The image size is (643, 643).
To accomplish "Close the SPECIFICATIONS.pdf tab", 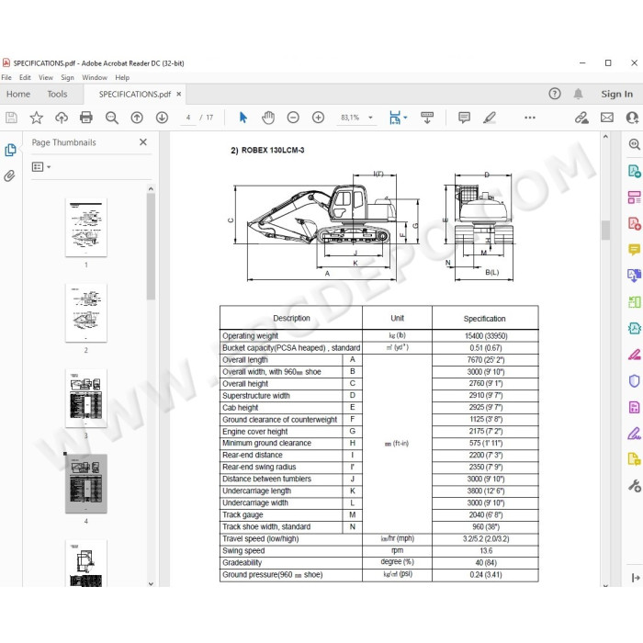I will 179,94.
